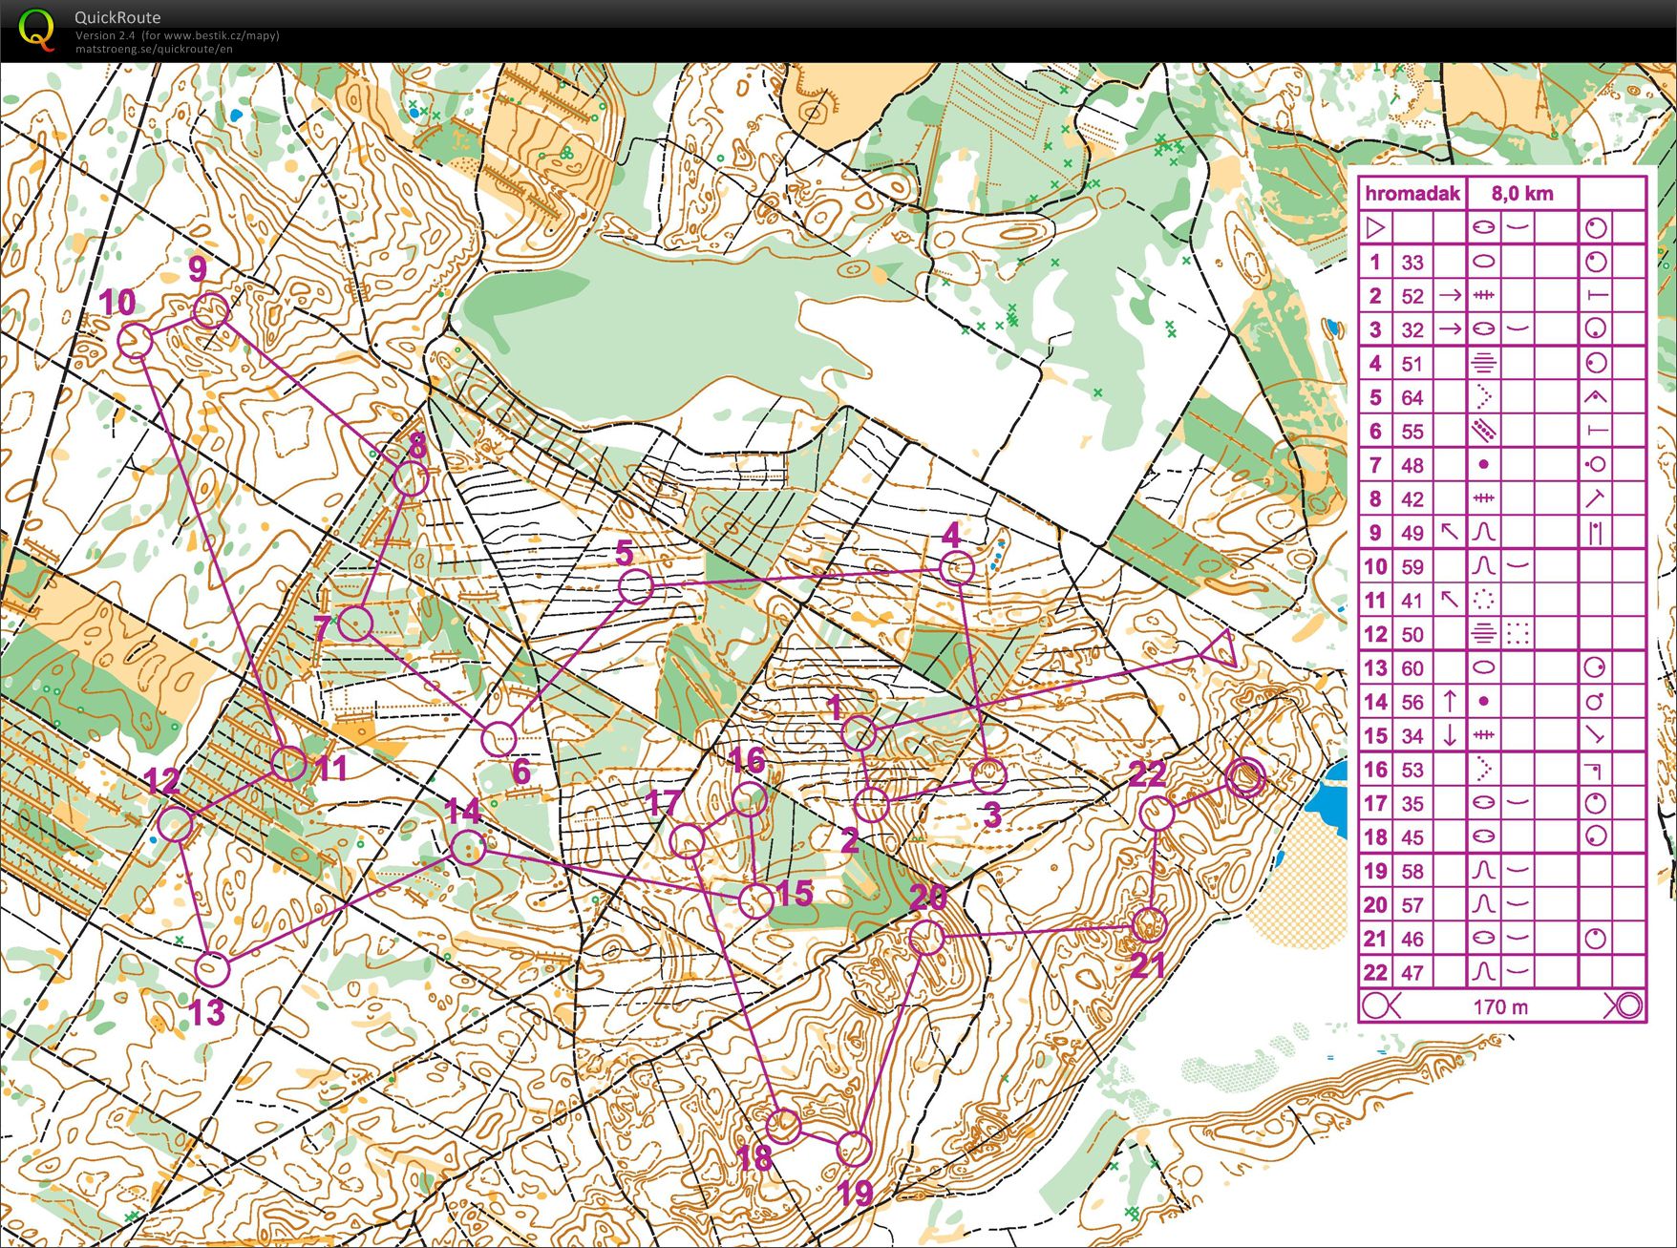This screenshot has height=1248, width=1677.
Task: Select control circle 12 on the map
Action: tap(176, 824)
